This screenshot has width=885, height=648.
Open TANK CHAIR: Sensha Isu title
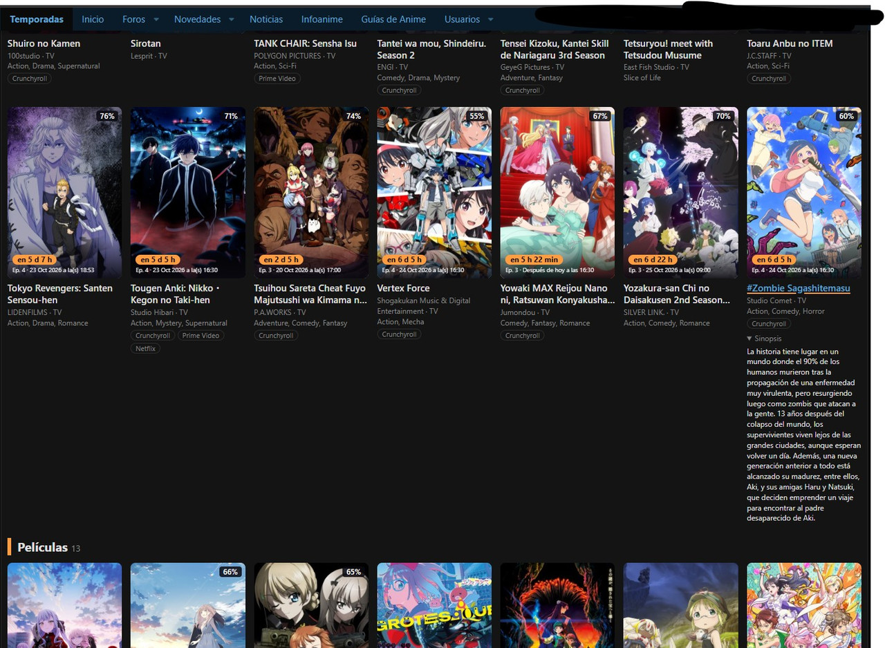coord(305,44)
